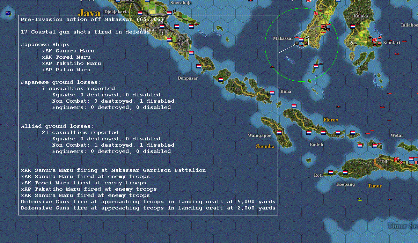Image resolution: width=418 pixels, height=243 pixels.
Task: Select the Dutch flag at Roti
Action: click(331, 172)
